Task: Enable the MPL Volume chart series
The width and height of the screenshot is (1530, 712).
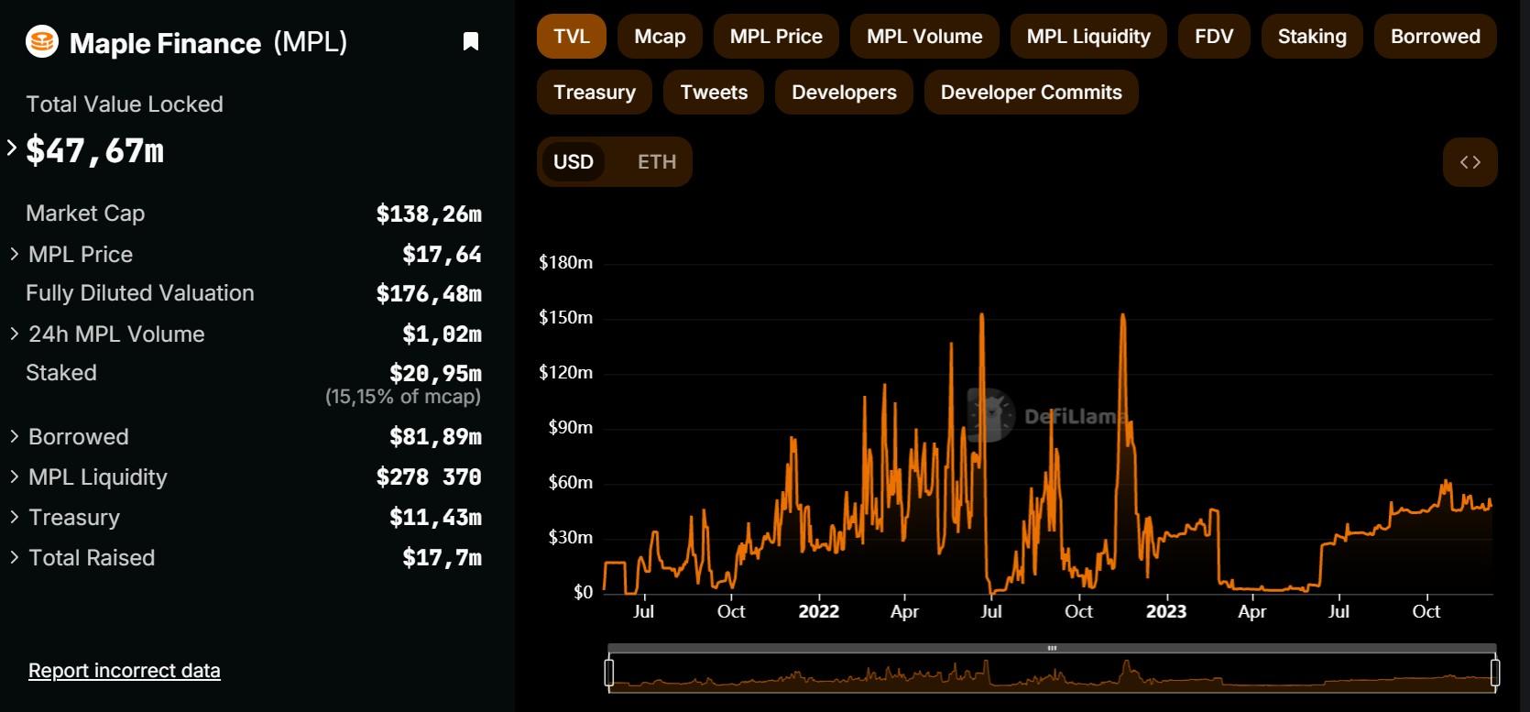Action: [x=924, y=37]
